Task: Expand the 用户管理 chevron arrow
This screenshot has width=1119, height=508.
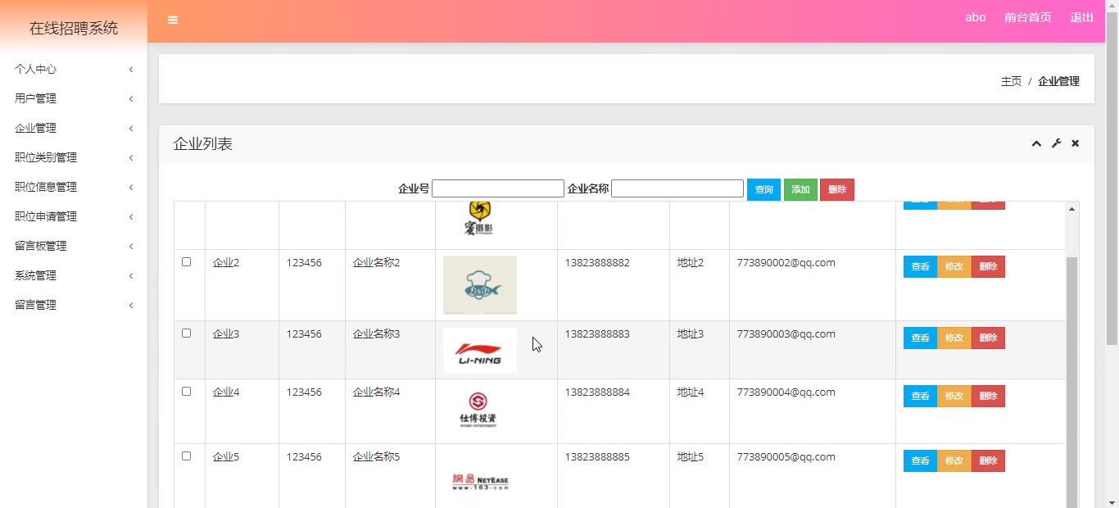Action: click(x=131, y=99)
